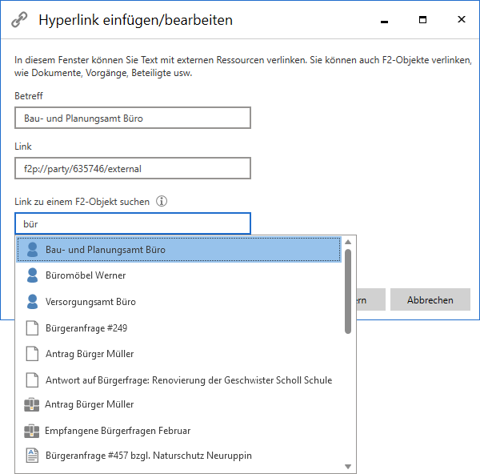Click the results list scroll-down arrow
Image resolution: width=480 pixels, height=474 pixels.
pos(348,467)
